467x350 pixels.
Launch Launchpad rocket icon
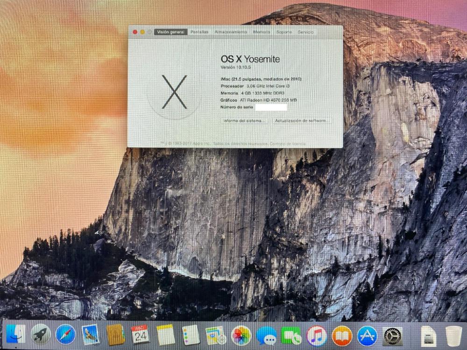coord(41,335)
